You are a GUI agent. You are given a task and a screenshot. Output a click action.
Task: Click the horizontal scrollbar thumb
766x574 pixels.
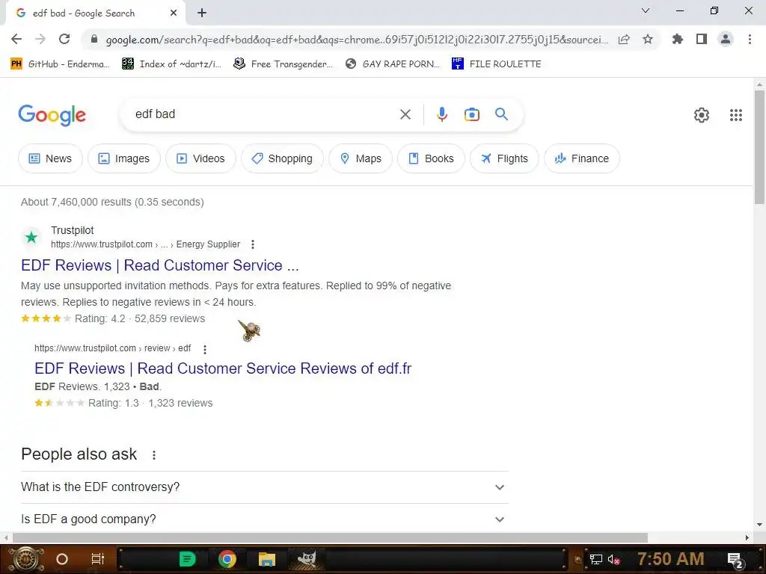point(330,537)
